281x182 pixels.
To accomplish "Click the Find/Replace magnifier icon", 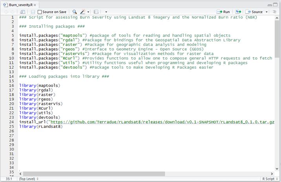I will tap(75, 12).
